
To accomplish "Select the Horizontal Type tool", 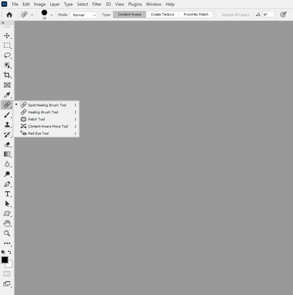I will tap(7, 194).
